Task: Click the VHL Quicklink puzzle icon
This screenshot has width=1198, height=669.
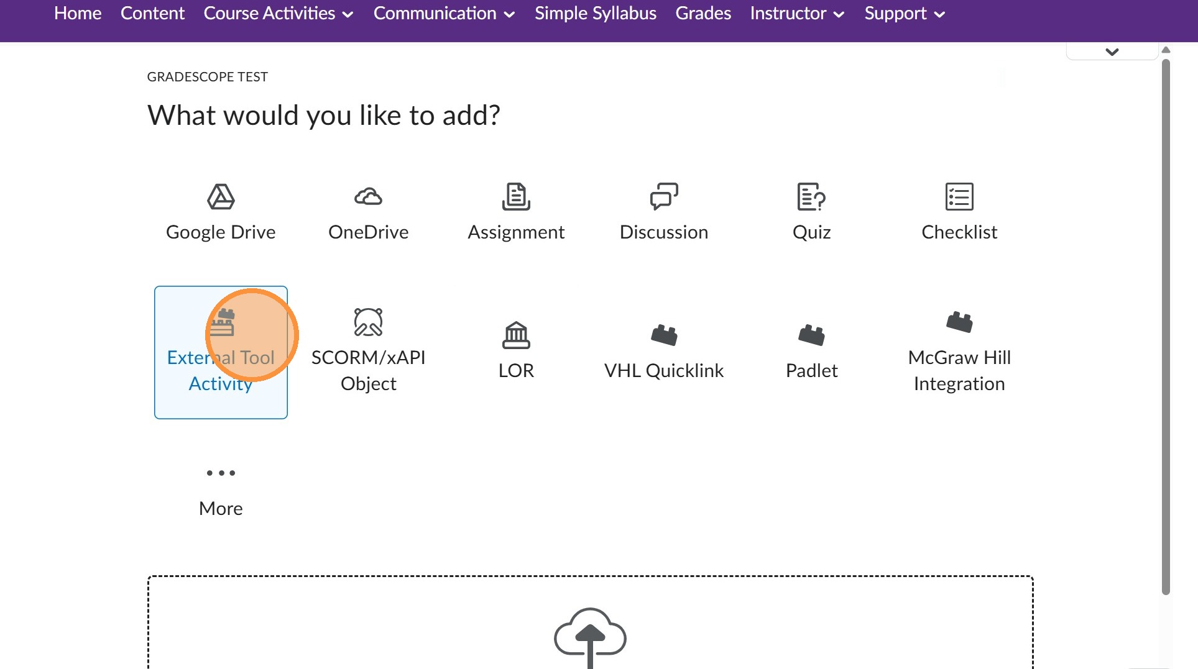Action: 664,335
